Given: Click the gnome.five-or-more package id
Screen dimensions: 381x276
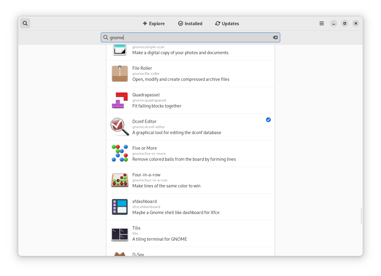Looking at the screenshot, I should coord(149,154).
